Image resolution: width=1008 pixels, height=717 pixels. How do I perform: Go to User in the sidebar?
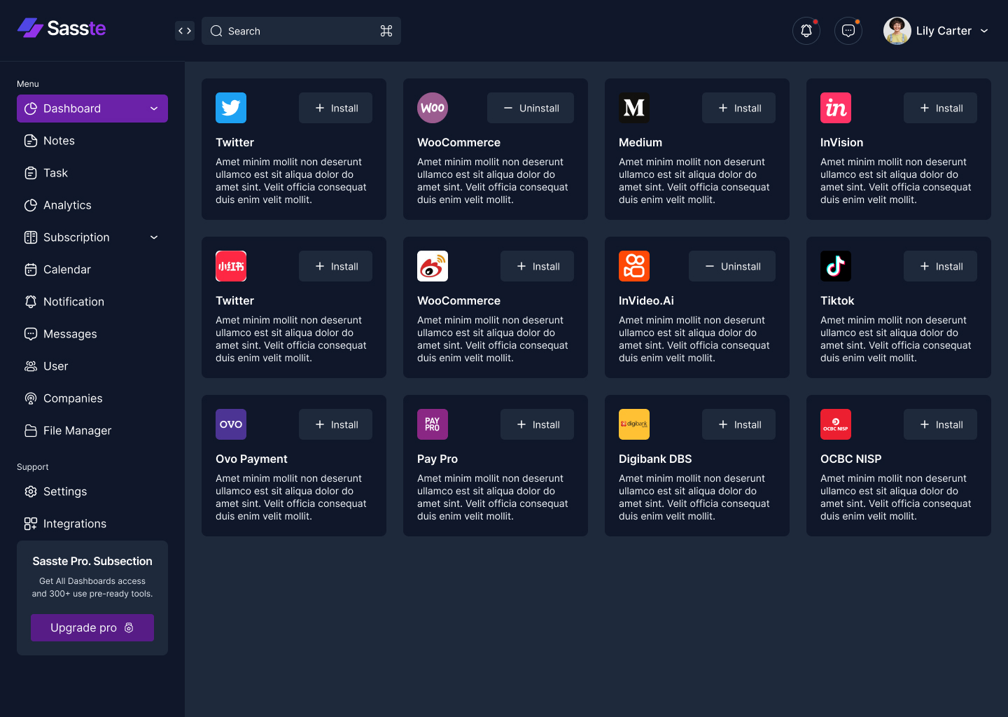[92, 366]
